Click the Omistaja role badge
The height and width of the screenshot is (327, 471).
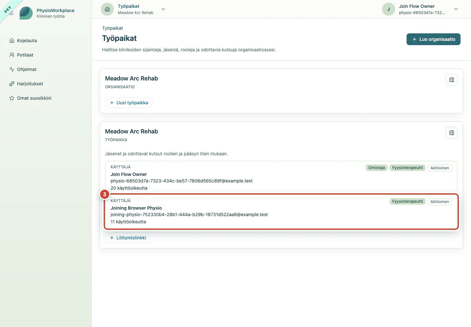376,168
